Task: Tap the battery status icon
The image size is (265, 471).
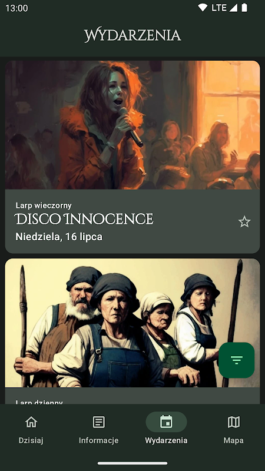Action: [x=244, y=8]
